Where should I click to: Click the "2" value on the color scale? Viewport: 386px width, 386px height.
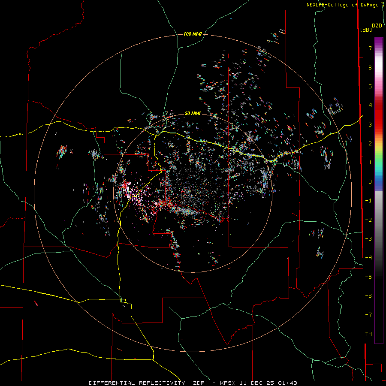pos(370,144)
